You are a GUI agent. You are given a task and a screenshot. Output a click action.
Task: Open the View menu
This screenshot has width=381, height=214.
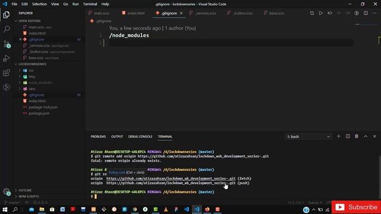point(55,4)
